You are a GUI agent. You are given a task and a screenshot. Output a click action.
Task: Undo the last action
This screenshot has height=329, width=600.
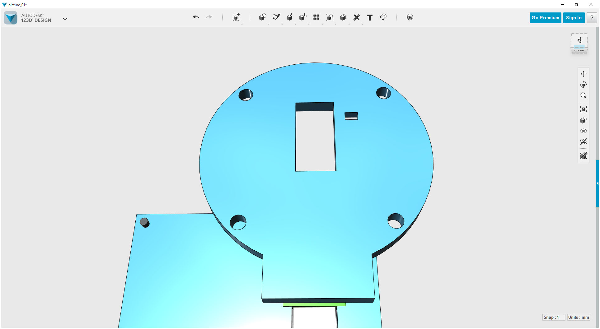(x=196, y=17)
